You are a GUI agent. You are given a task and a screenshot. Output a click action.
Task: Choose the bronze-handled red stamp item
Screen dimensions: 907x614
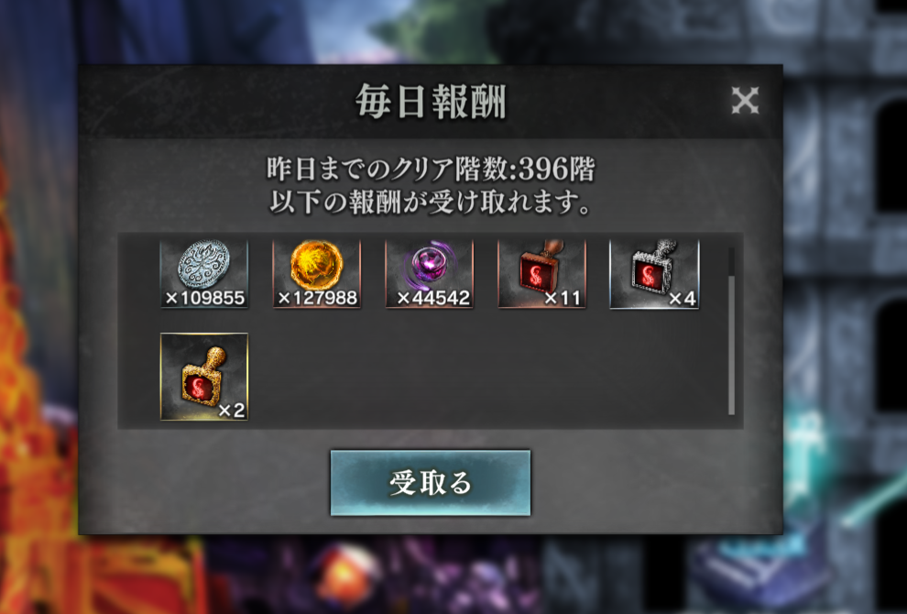pyautogui.click(x=542, y=274)
